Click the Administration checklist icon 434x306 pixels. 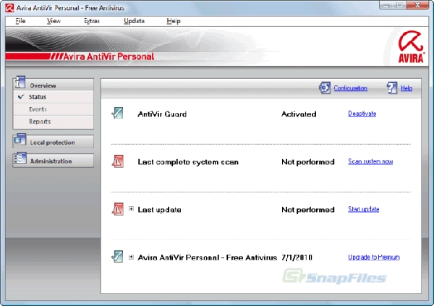20,158
